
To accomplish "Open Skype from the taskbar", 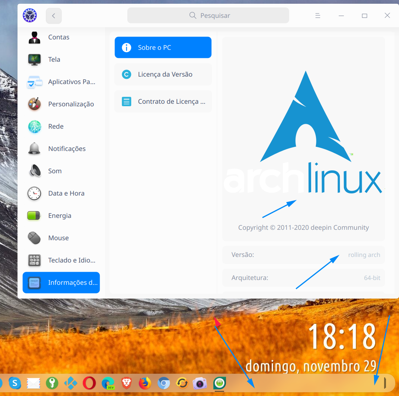I will point(15,383).
